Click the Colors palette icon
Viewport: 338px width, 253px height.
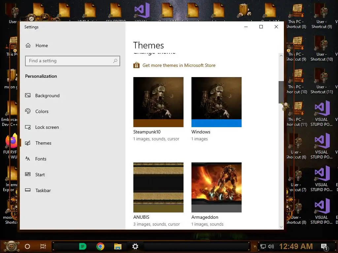coord(28,111)
